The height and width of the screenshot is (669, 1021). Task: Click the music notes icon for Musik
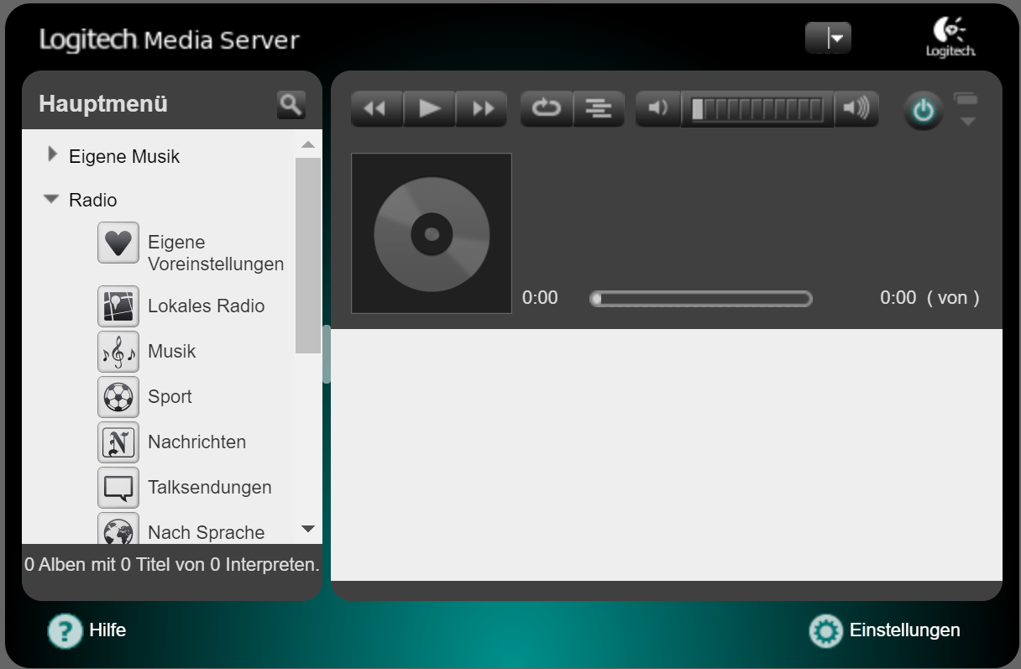point(118,352)
